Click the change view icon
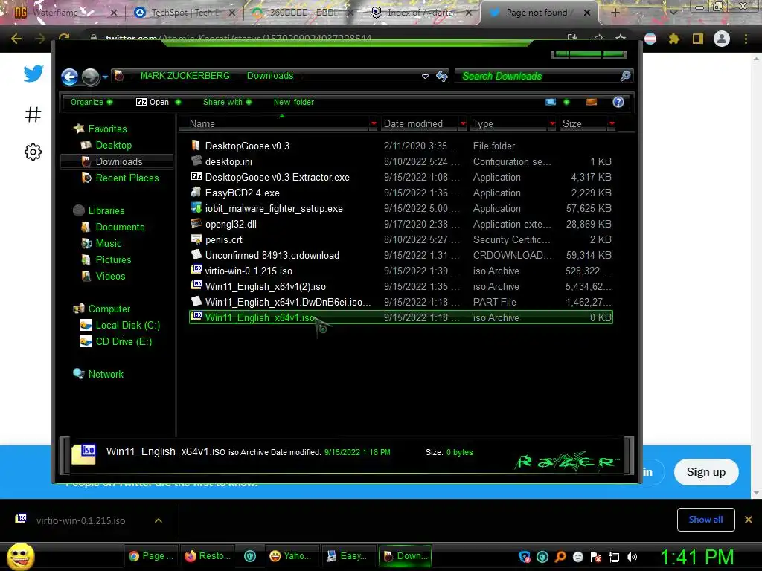 point(551,102)
